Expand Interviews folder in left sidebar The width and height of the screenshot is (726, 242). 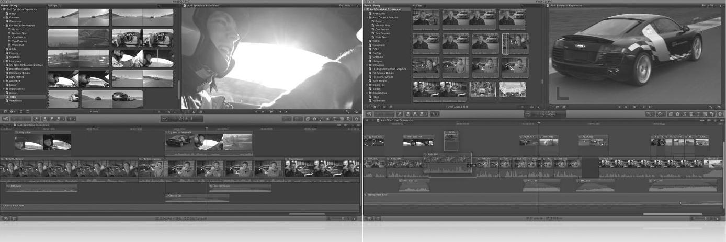[4, 61]
